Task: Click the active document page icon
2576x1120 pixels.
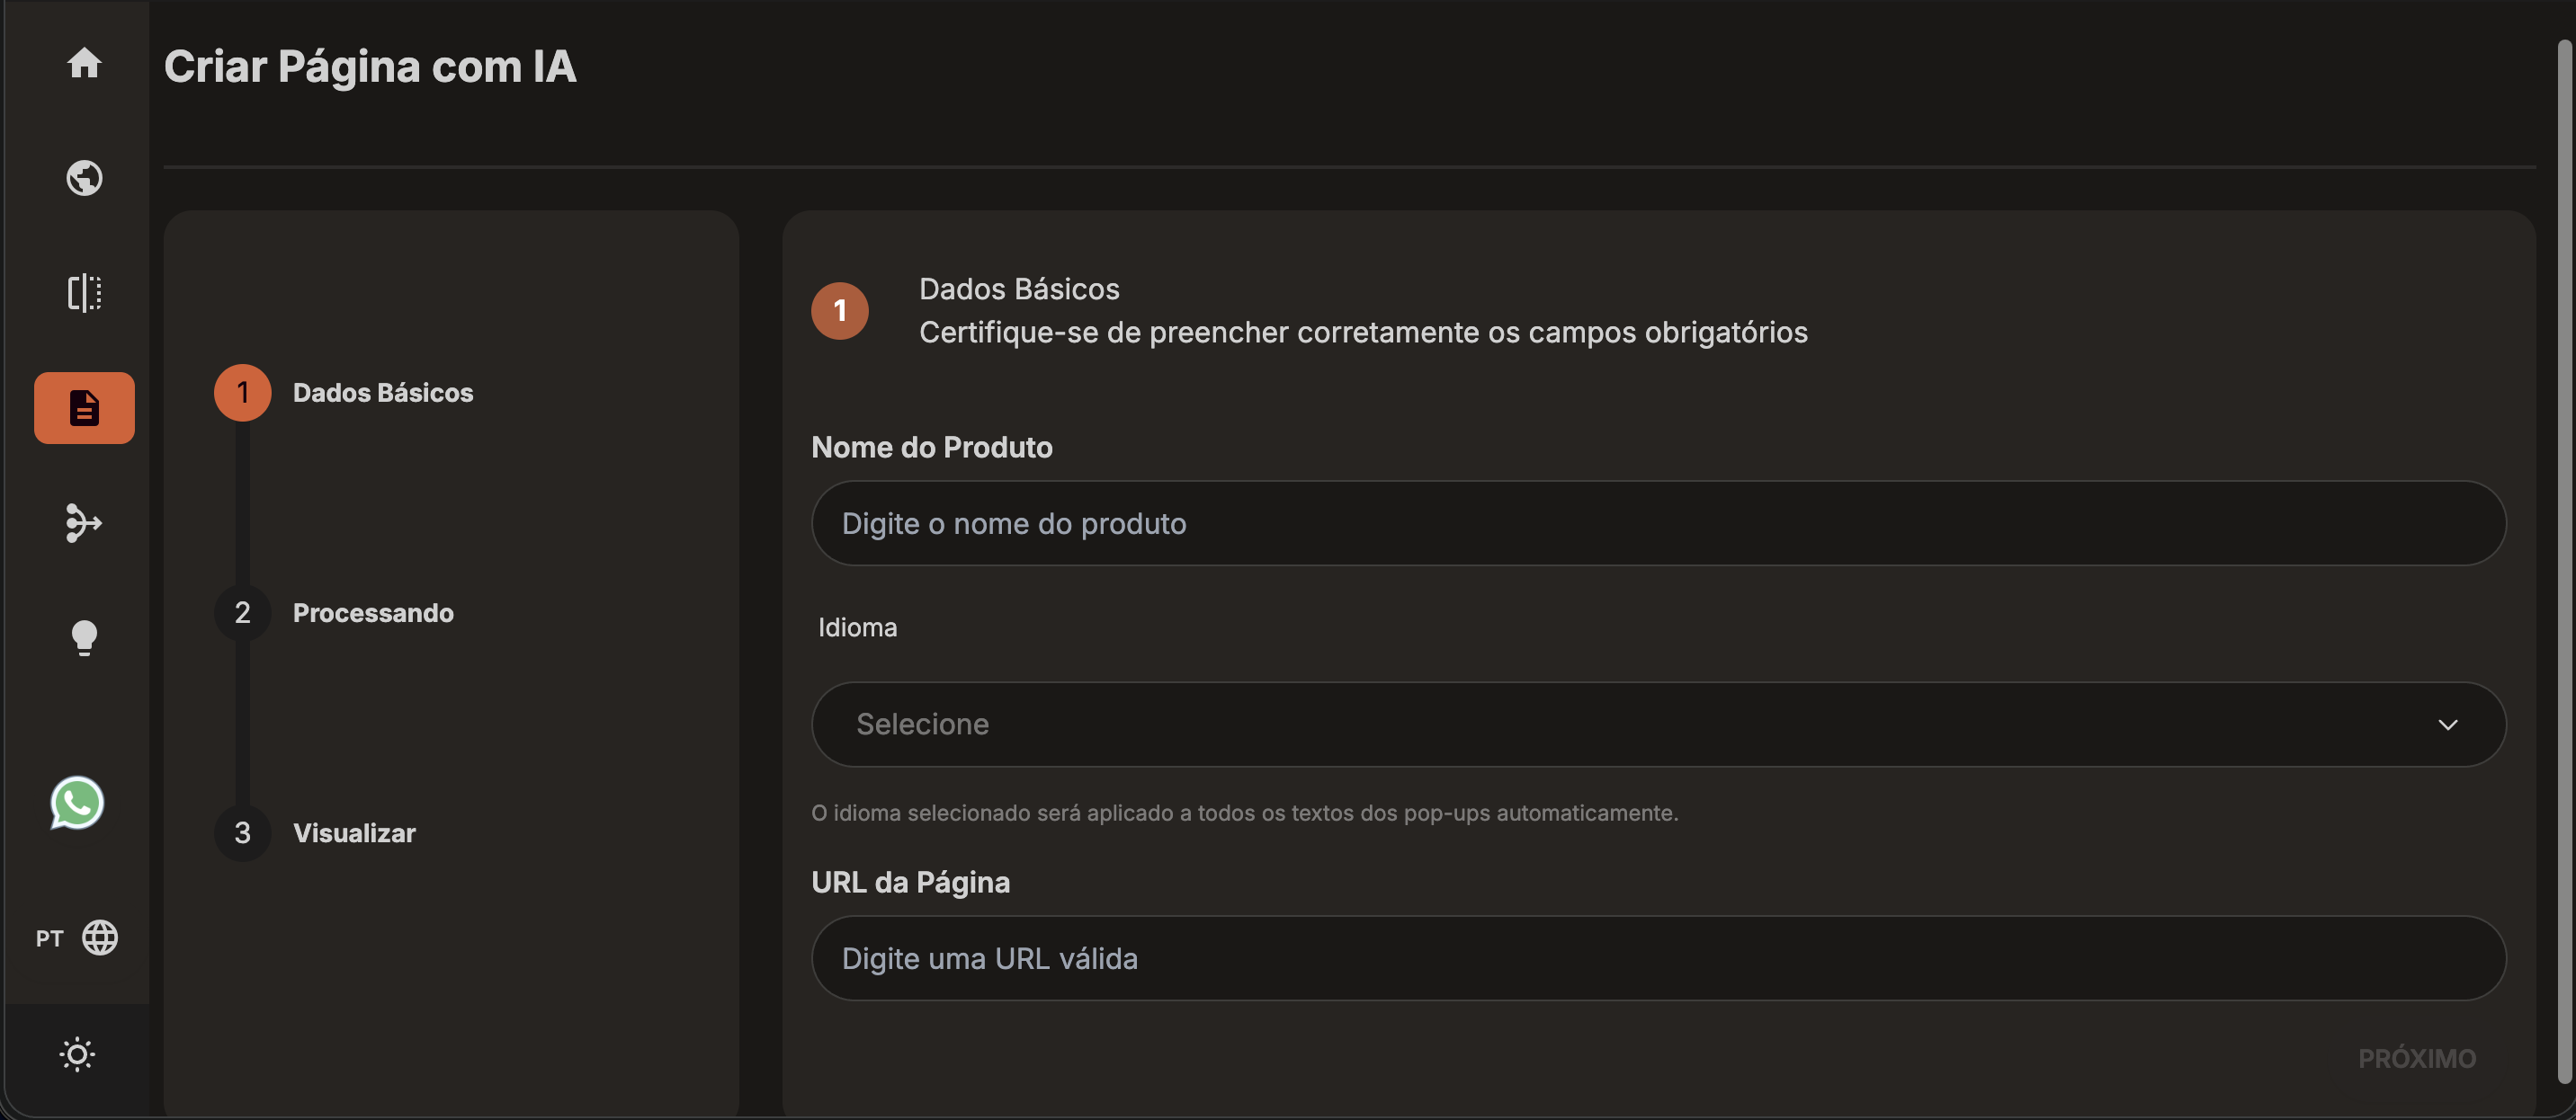Action: (x=84, y=407)
